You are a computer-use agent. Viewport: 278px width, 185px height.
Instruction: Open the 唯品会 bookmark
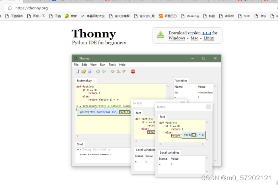(x=227, y=16)
